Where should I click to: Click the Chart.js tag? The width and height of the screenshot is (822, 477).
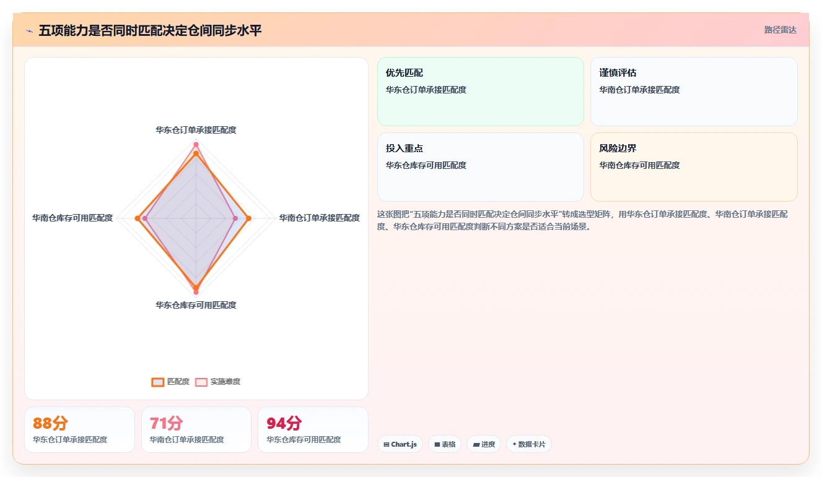point(400,444)
